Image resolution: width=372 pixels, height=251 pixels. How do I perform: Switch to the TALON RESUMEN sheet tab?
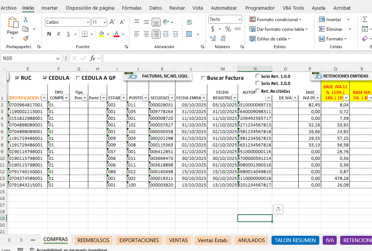pos(295,240)
